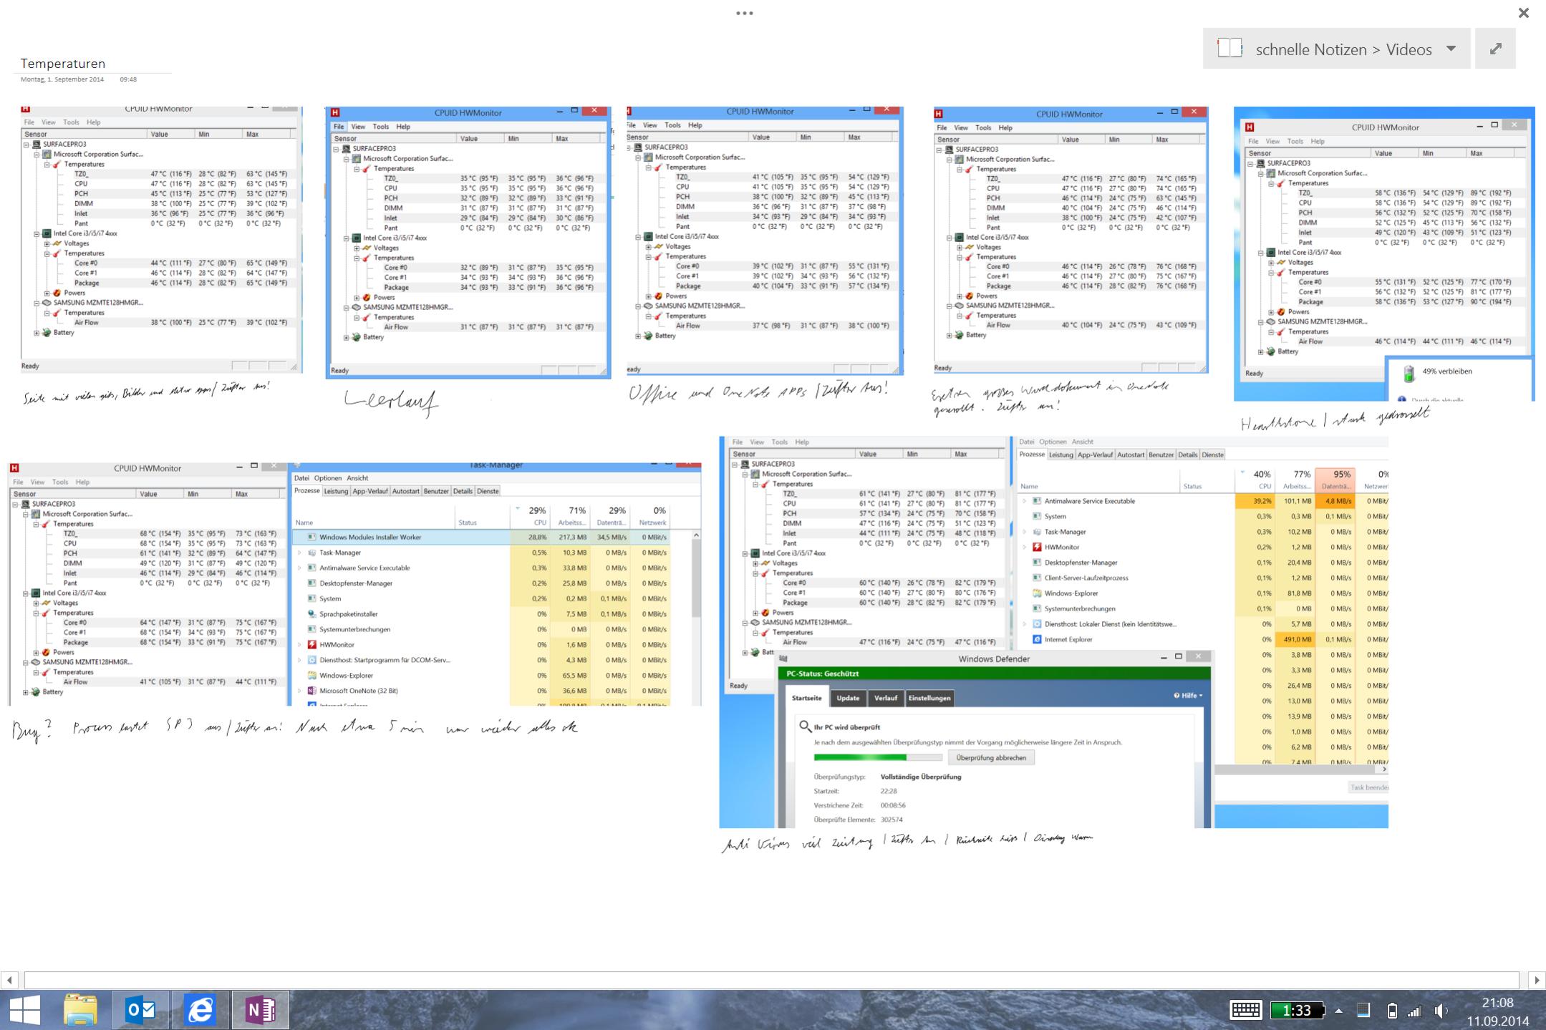Click the page title Temperaturen
The height and width of the screenshot is (1030, 1546).
pos(63,64)
